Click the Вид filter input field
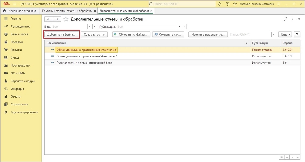The width and height of the screenshot is (305, 162). point(70,27)
